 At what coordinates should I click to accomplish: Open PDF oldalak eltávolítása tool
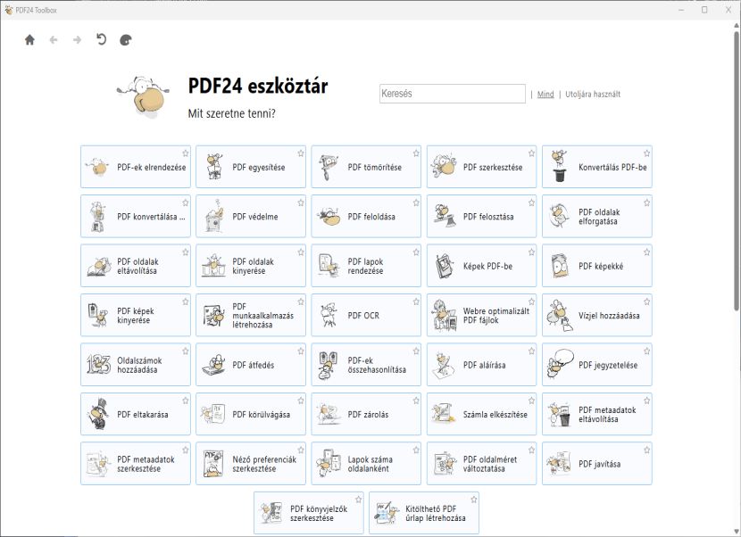pyautogui.click(x=136, y=266)
